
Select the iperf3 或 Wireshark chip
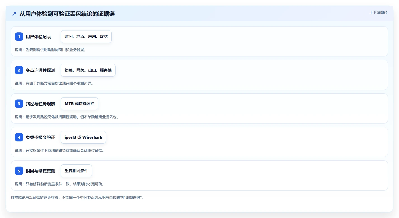83,137
